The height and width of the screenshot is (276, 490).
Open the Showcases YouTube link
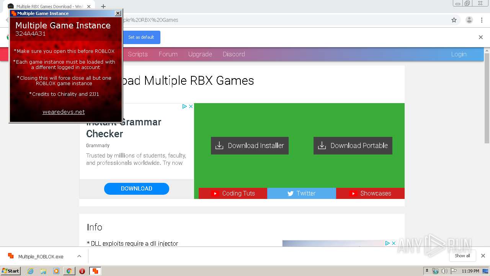pos(370,193)
